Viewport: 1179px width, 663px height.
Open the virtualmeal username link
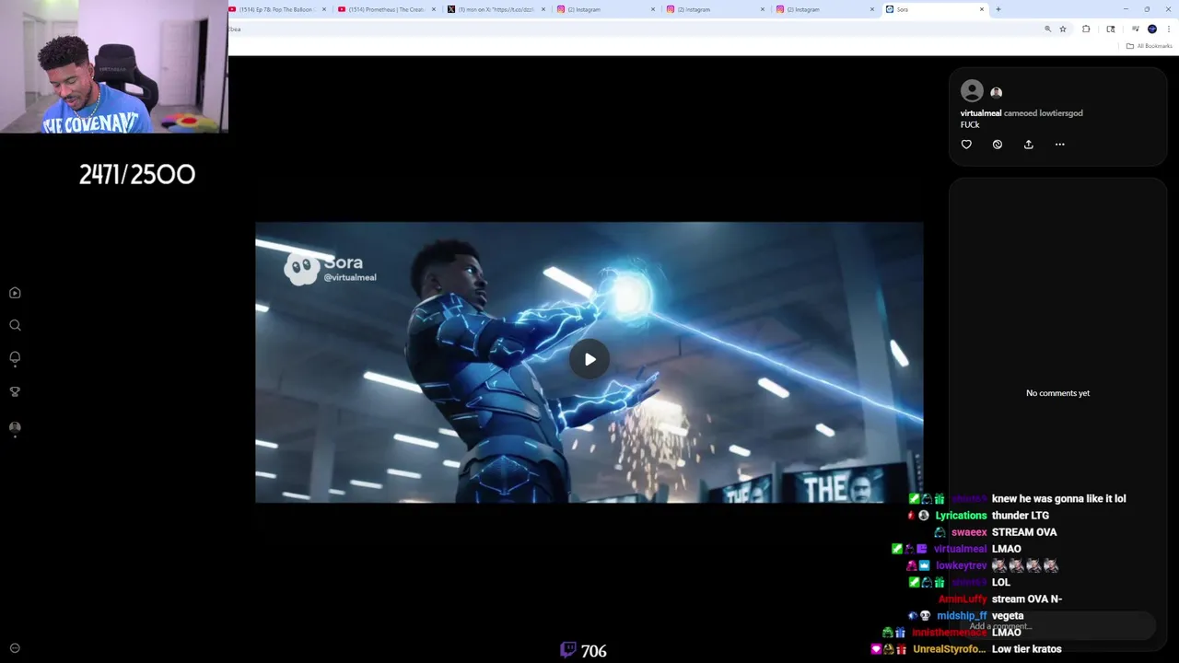(x=981, y=113)
